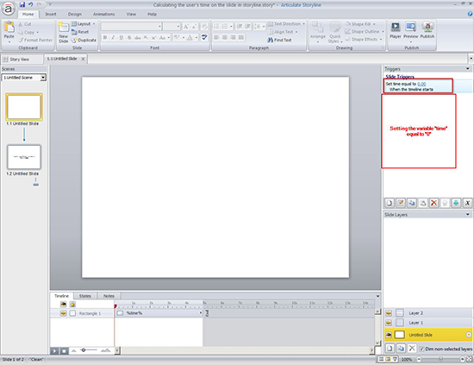
Task: Open the 1 Untitled Scene dropdown
Action: click(x=43, y=78)
